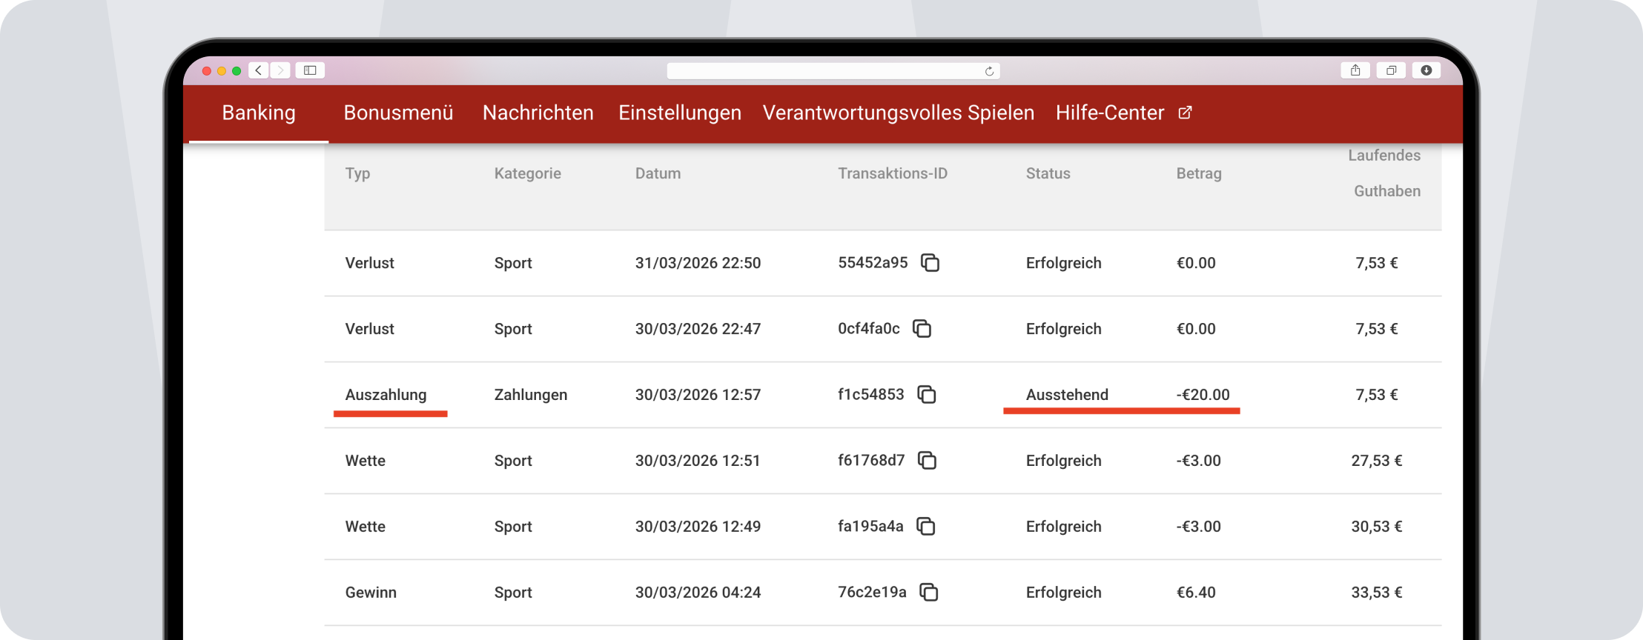1643x640 pixels.
Task: Copy transaction ID f61768d7
Action: point(927,461)
